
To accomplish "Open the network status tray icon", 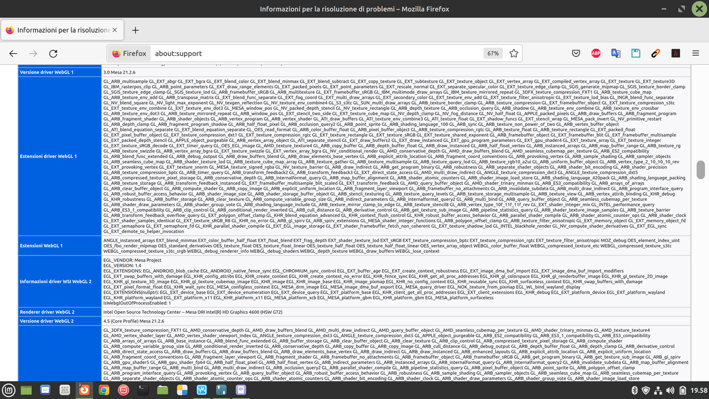I will pyautogui.click(x=658, y=390).
